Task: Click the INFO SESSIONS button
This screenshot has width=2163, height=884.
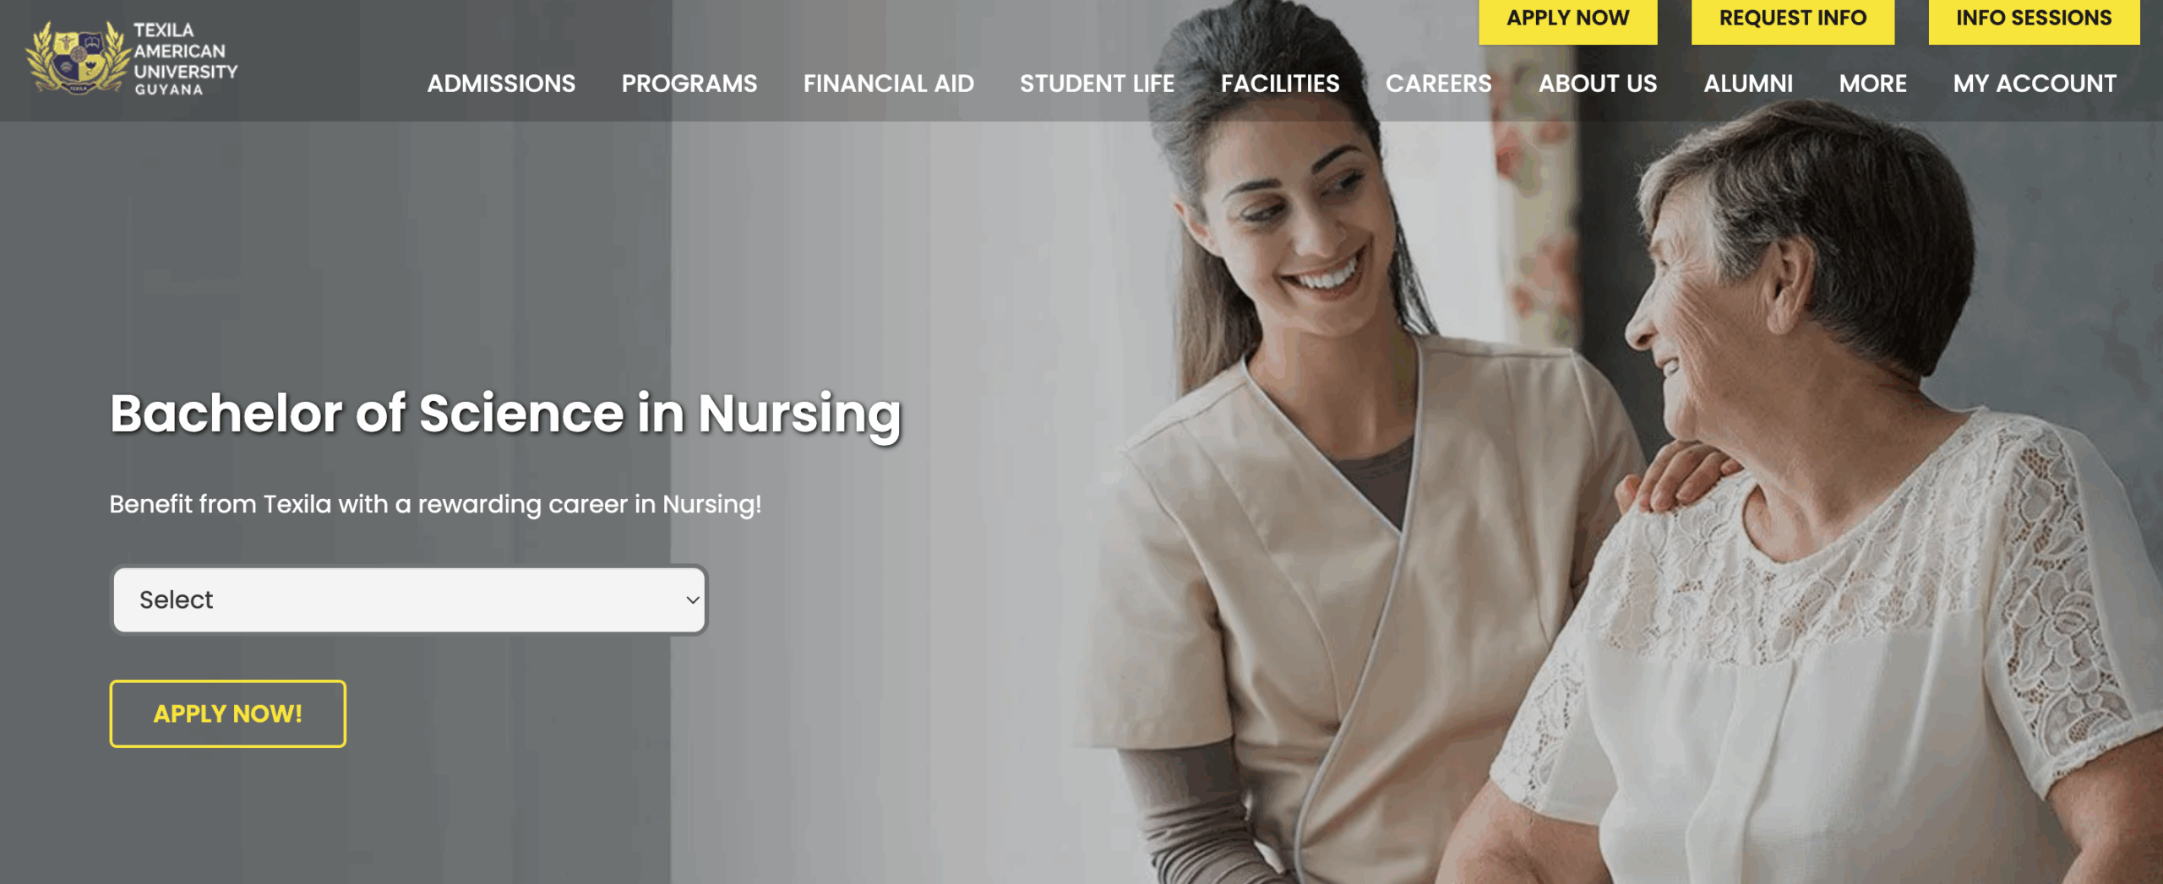Action: (x=2034, y=20)
